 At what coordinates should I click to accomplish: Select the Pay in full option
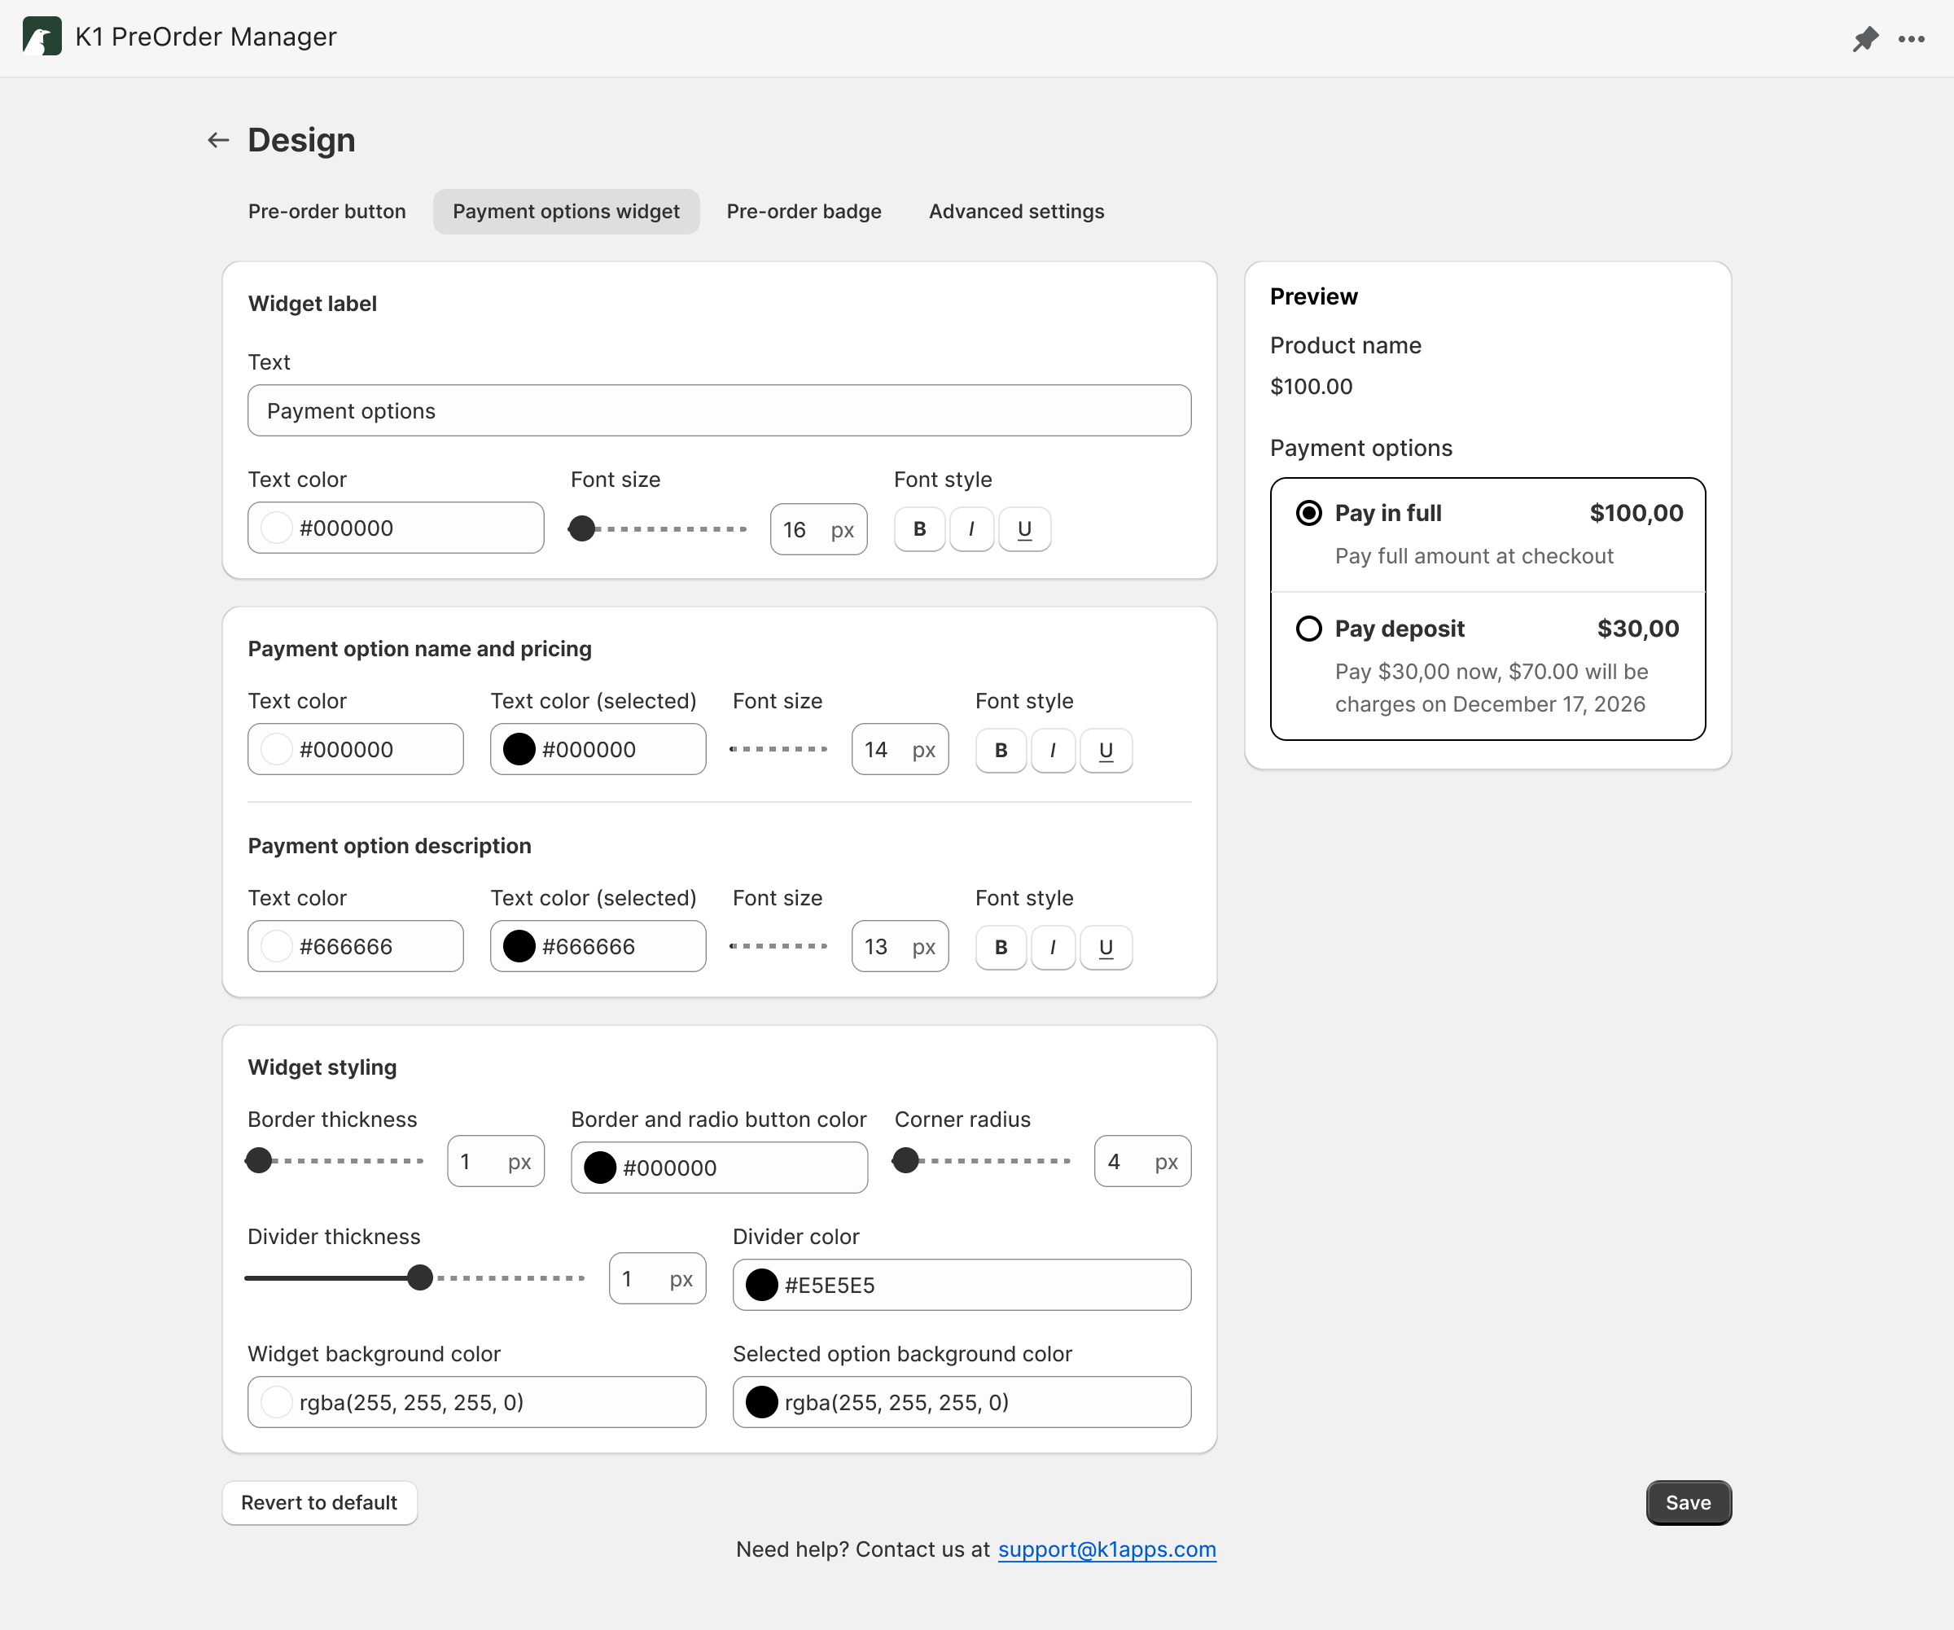click(x=1308, y=513)
